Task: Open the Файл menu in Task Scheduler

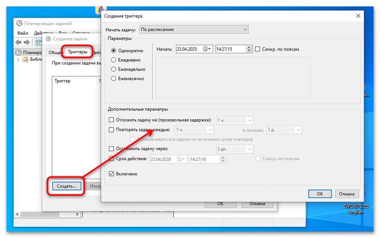Action: 22,33
